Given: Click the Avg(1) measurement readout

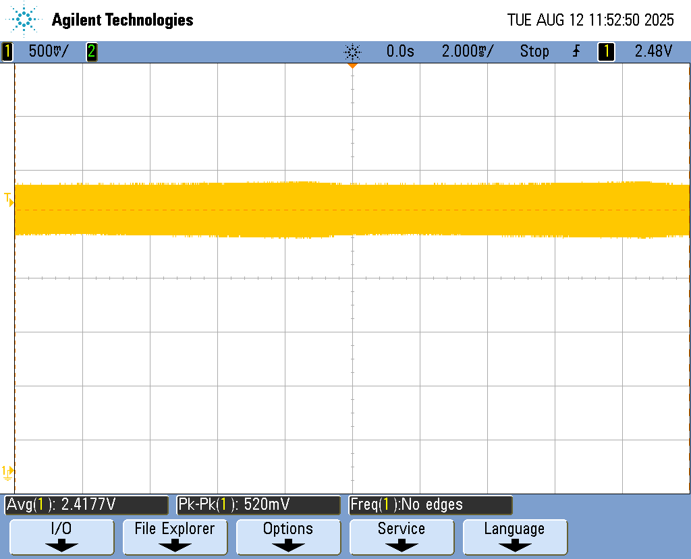Looking at the screenshot, I should click(86, 504).
